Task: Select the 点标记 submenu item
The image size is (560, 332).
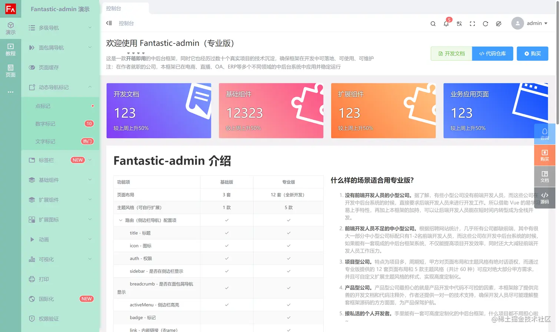Action: pyautogui.click(x=60, y=106)
